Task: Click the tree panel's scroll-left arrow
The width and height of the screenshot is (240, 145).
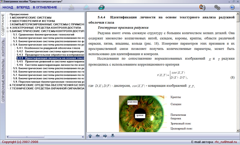Action: tap(7, 137)
